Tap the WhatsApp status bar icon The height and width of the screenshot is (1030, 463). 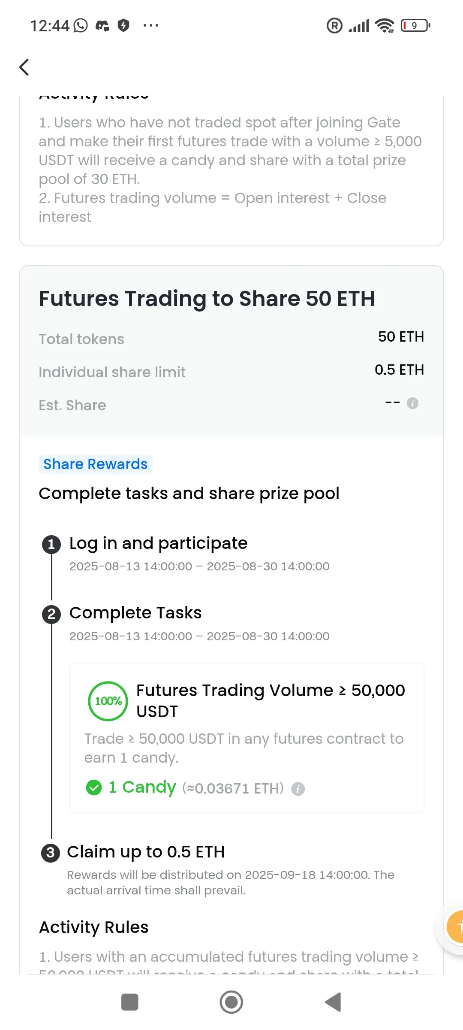click(81, 26)
